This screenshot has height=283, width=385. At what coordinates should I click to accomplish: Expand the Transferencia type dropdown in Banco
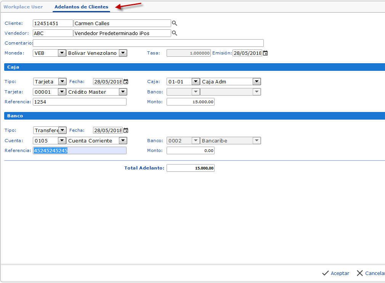pyautogui.click(x=63, y=130)
